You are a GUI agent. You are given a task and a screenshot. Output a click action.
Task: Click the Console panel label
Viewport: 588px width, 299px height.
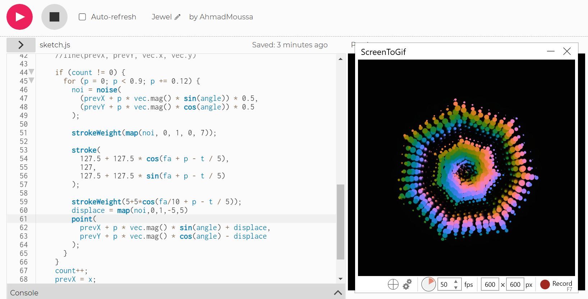[x=24, y=293]
